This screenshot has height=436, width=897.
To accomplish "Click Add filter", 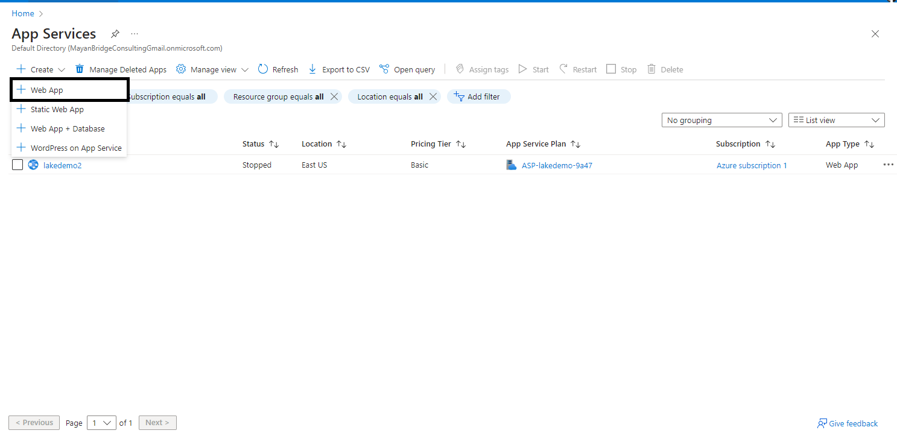I will [479, 96].
